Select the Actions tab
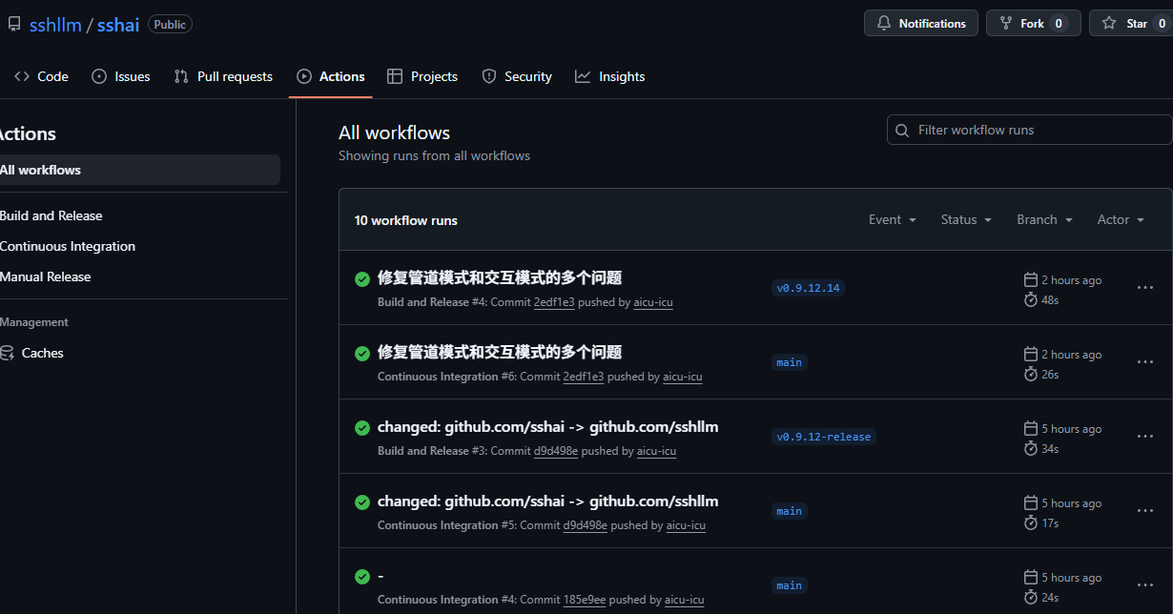The height and width of the screenshot is (614, 1173). [x=331, y=76]
